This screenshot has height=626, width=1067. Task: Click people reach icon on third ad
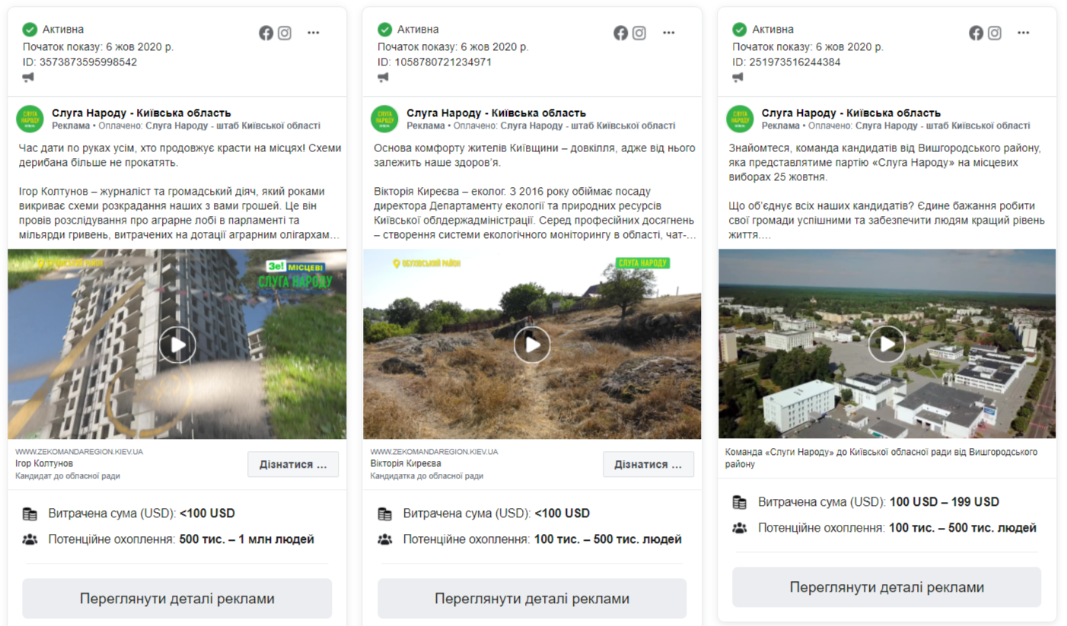(x=739, y=528)
